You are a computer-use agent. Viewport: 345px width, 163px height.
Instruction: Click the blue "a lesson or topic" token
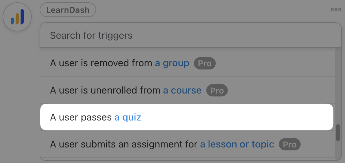click(x=237, y=144)
